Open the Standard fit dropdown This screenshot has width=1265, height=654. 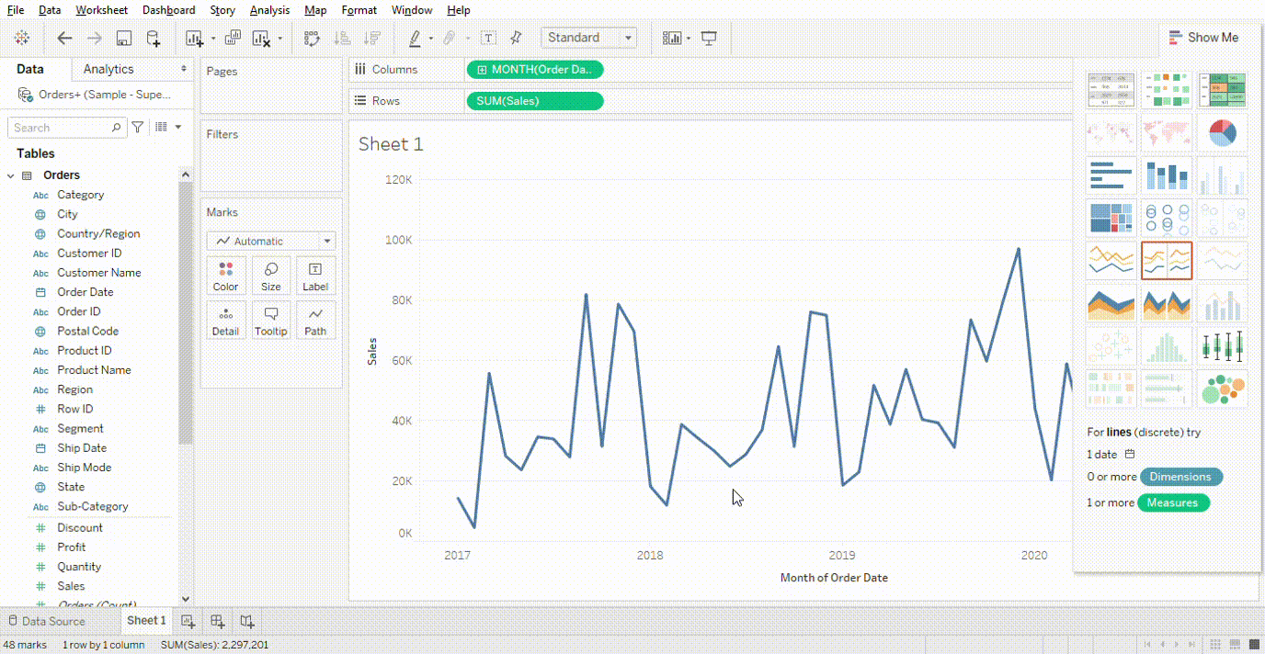click(588, 38)
